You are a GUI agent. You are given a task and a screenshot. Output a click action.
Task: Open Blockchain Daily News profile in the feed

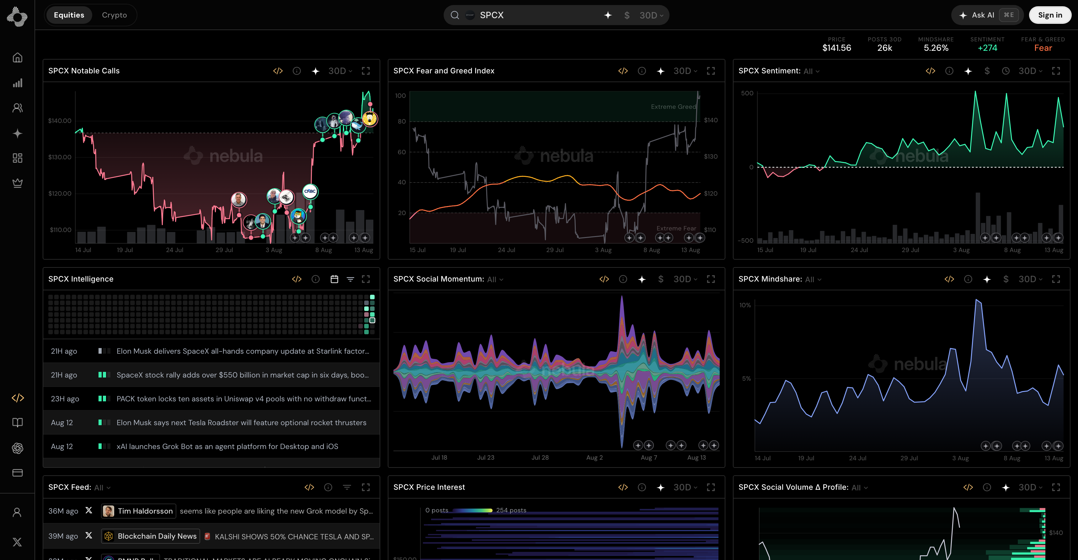click(x=151, y=536)
